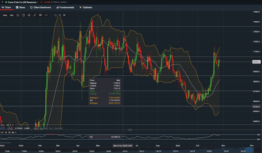Click the -0.16% change value in header
262x153 pixels.
coord(47,2)
